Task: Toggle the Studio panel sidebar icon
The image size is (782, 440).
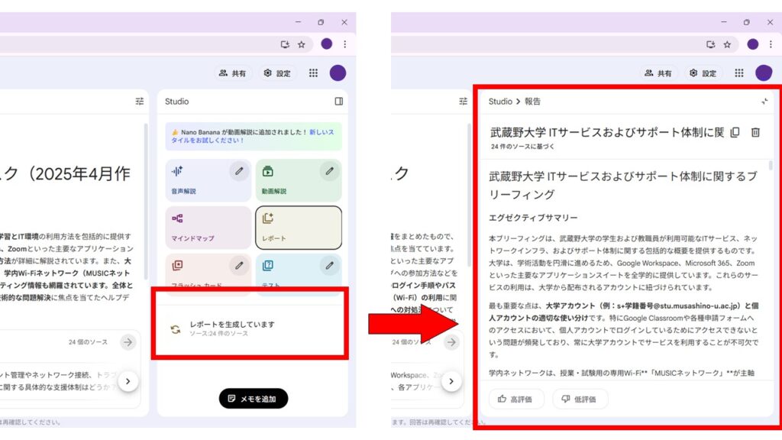Action: [x=339, y=102]
